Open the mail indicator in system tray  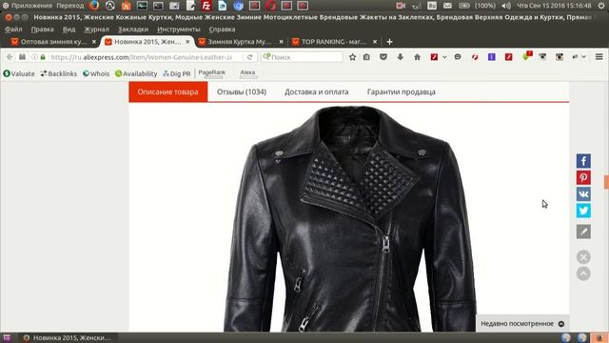(x=447, y=6)
